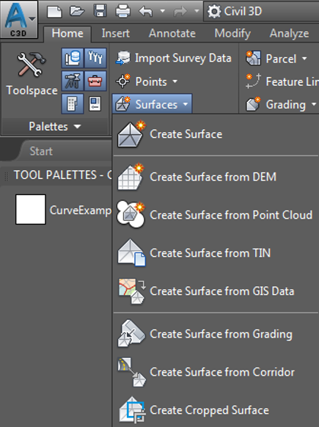This screenshot has width=319, height=427.
Task: Click the GIS Data surface map icon
Action: (132, 291)
